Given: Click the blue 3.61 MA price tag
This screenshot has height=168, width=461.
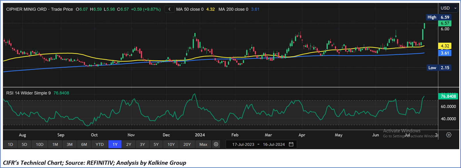Looking at the screenshot, I should [445, 53].
